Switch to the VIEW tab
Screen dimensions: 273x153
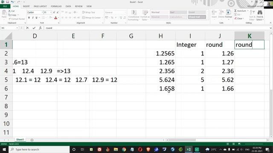[89, 6]
